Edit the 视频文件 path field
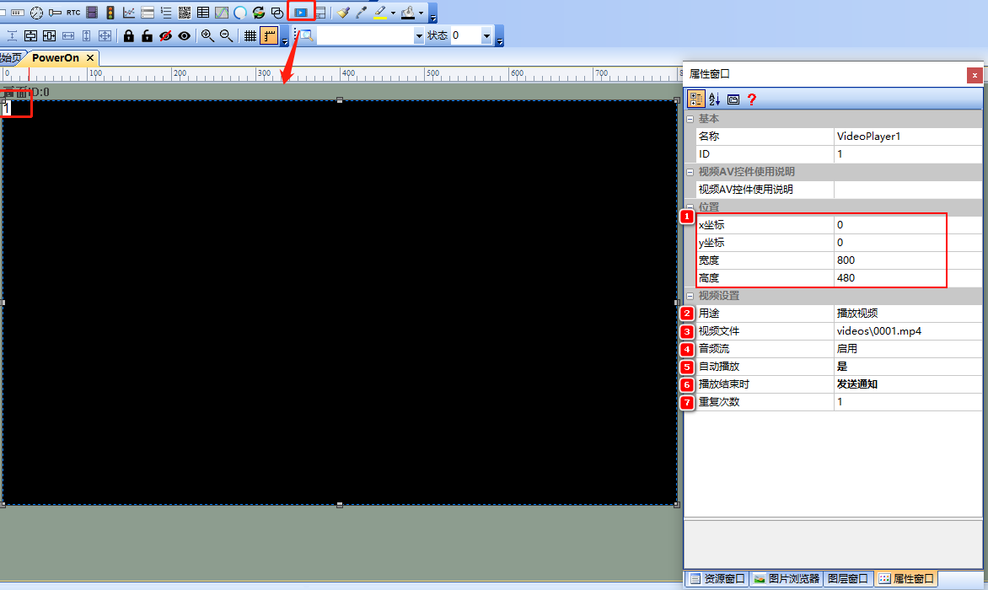988x590 pixels. click(907, 331)
